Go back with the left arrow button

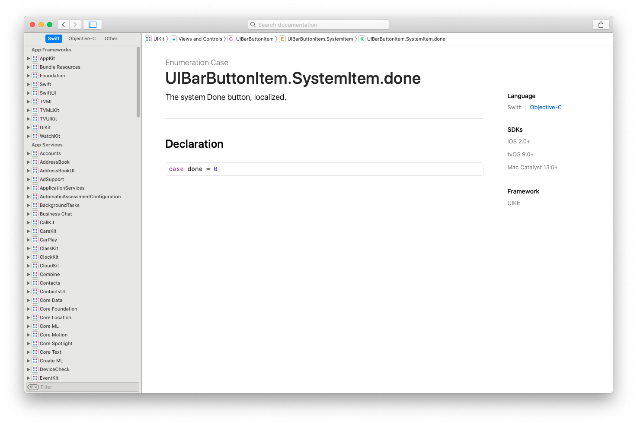point(64,25)
